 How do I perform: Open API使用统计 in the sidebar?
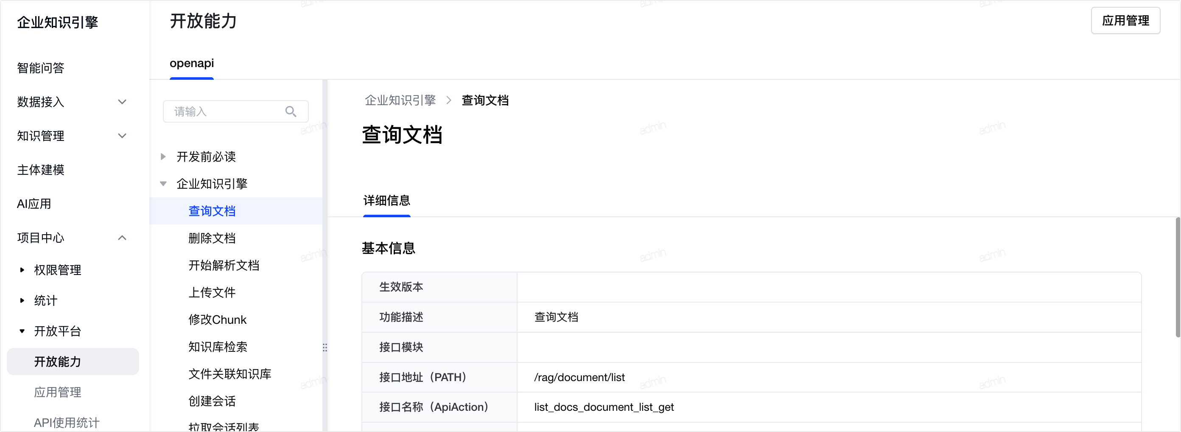67,422
